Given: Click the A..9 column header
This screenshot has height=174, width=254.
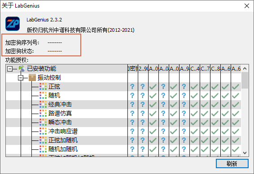Looking at the screenshot, I should point(184,69).
